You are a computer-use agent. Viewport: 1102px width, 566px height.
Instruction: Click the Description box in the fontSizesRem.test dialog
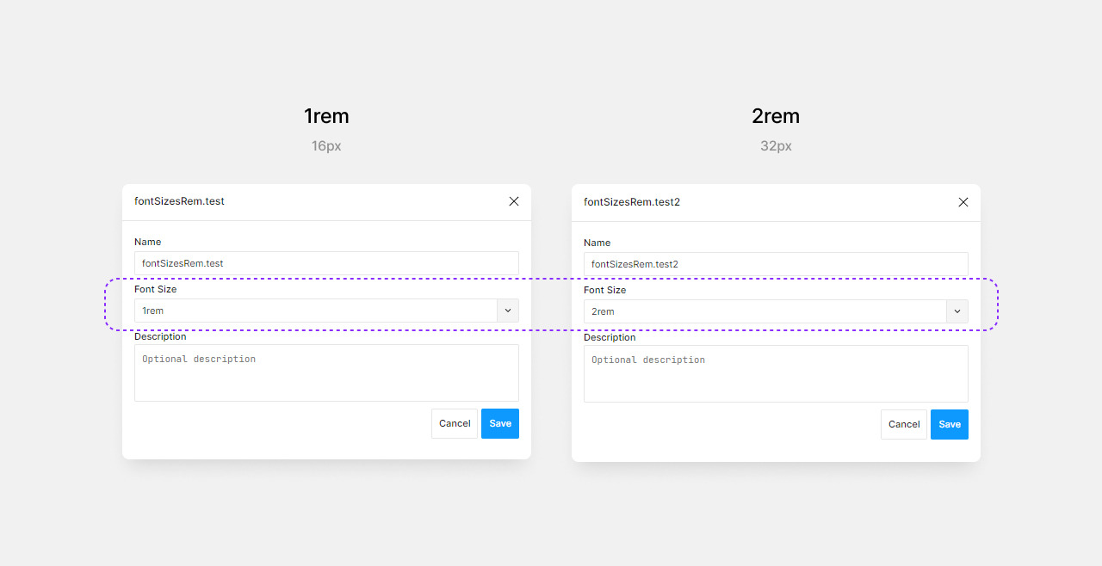pos(326,372)
